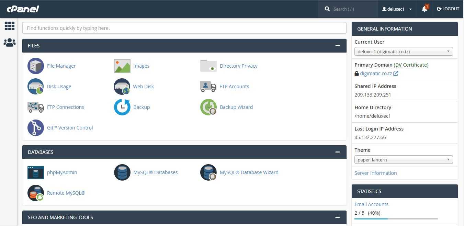Open the Theme paper_lantern dropdown
This screenshot has height=226, width=464.
(x=404, y=160)
